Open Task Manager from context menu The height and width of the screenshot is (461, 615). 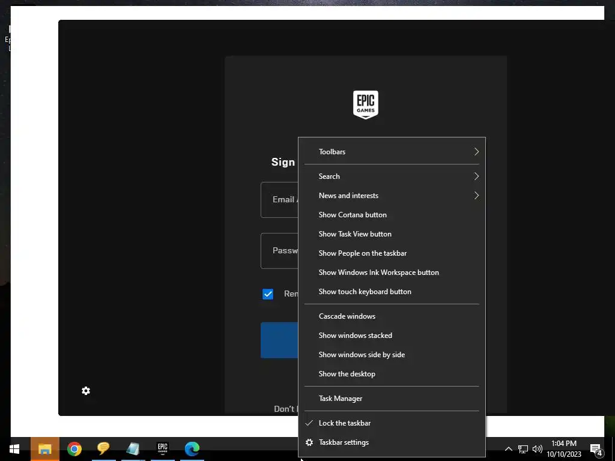coord(392,399)
